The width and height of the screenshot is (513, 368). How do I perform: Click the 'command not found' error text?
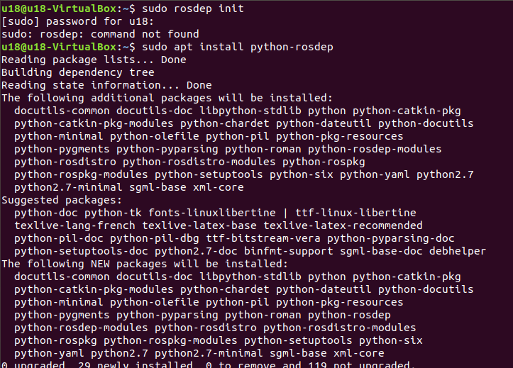[x=145, y=34]
